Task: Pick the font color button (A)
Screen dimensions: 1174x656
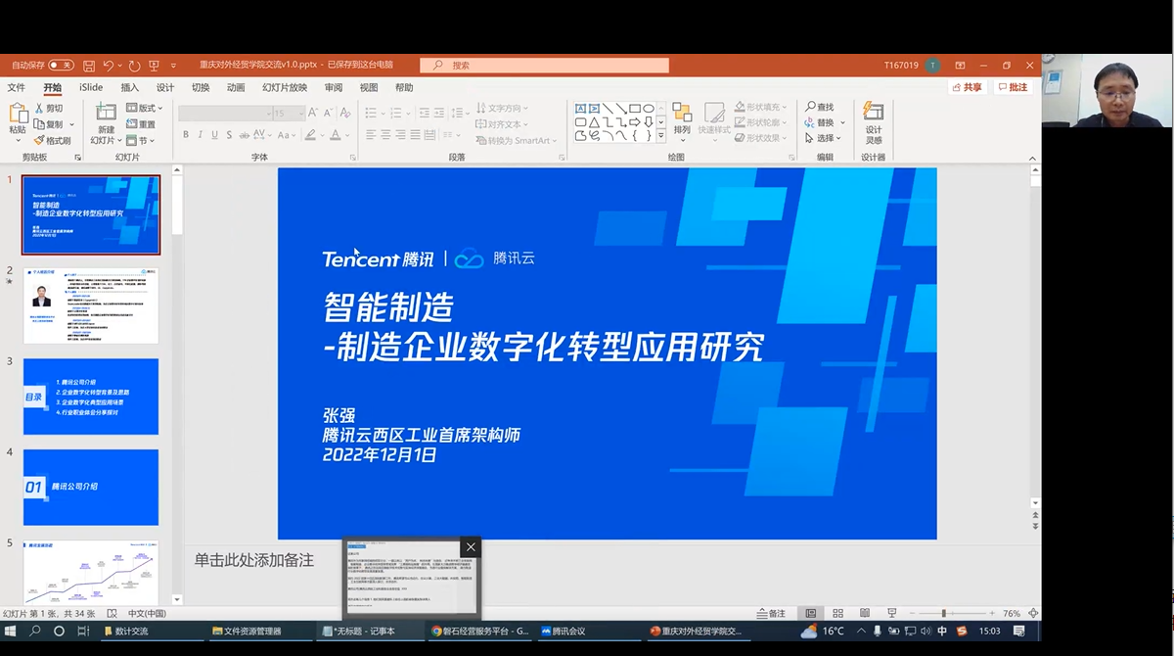Action: coord(336,135)
